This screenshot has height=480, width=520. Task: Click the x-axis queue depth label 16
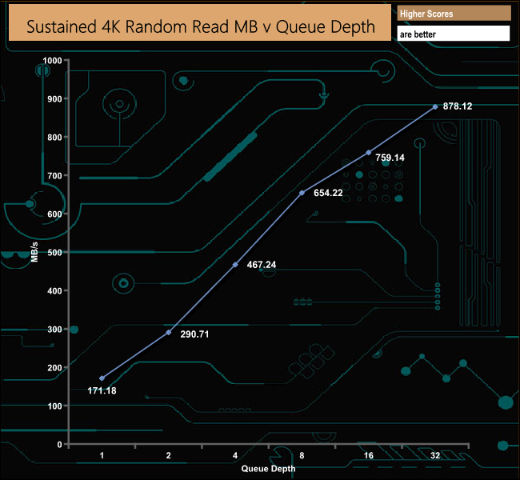pos(369,455)
